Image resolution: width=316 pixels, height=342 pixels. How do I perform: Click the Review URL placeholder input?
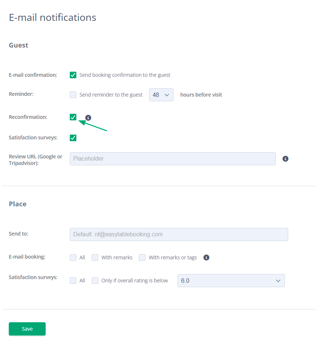point(172,159)
